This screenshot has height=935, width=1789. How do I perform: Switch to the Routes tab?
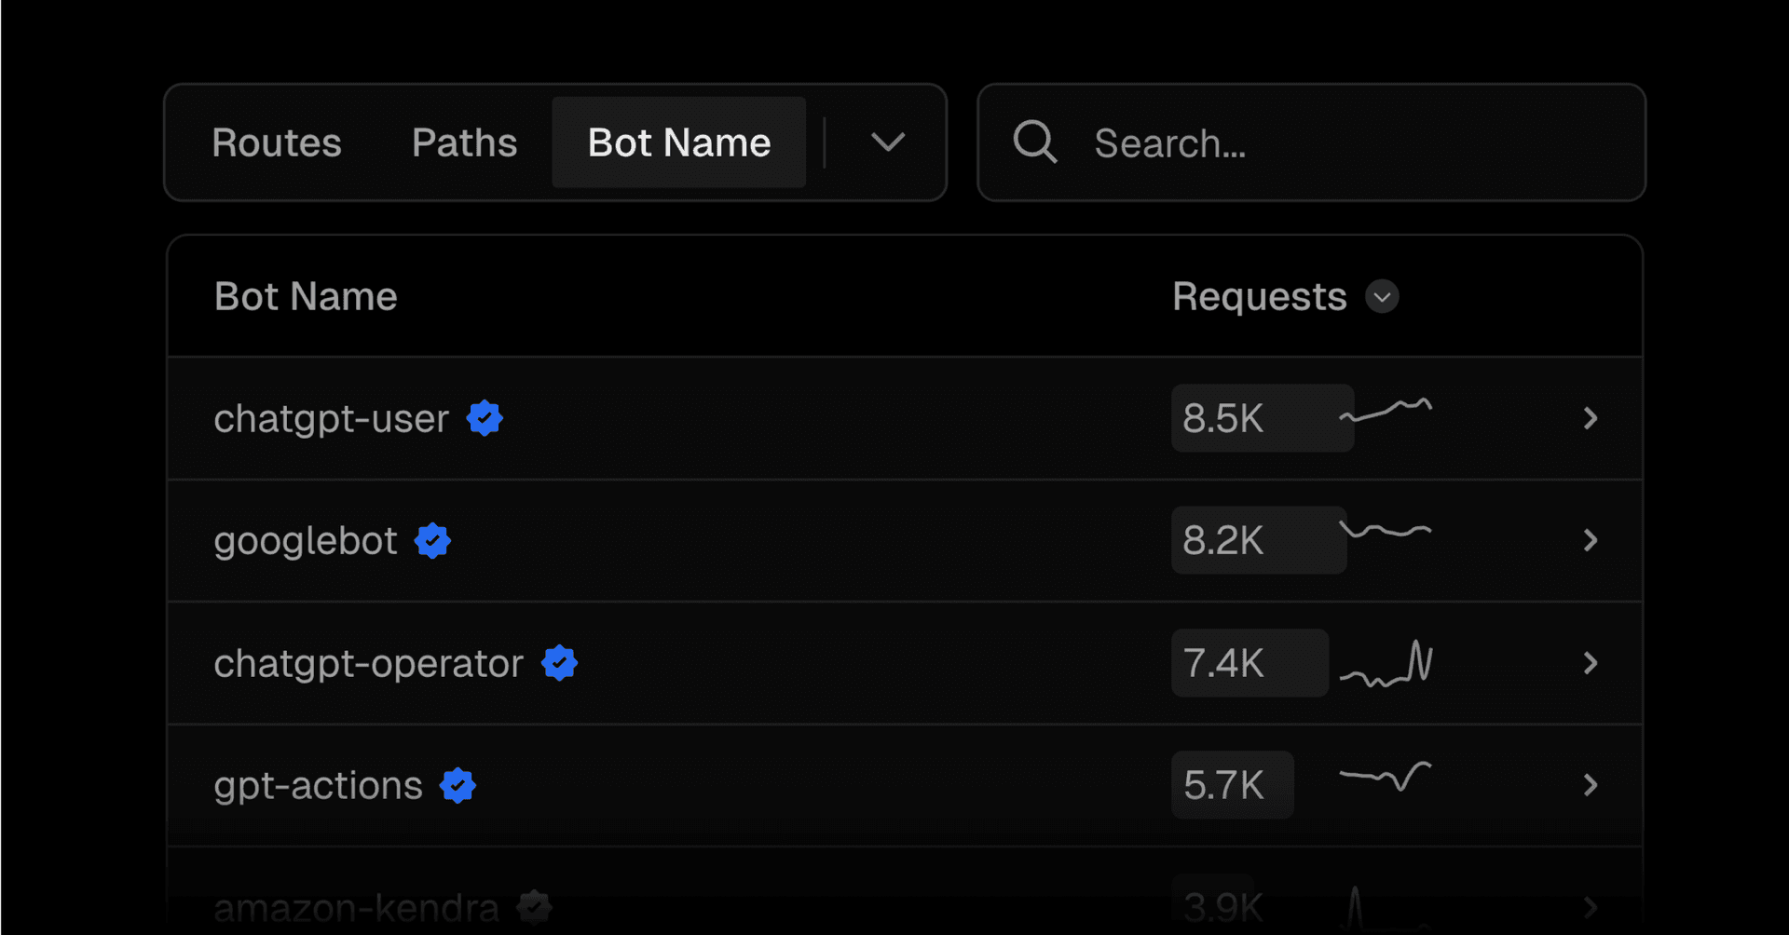coord(277,142)
